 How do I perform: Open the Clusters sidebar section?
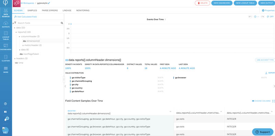6,58
